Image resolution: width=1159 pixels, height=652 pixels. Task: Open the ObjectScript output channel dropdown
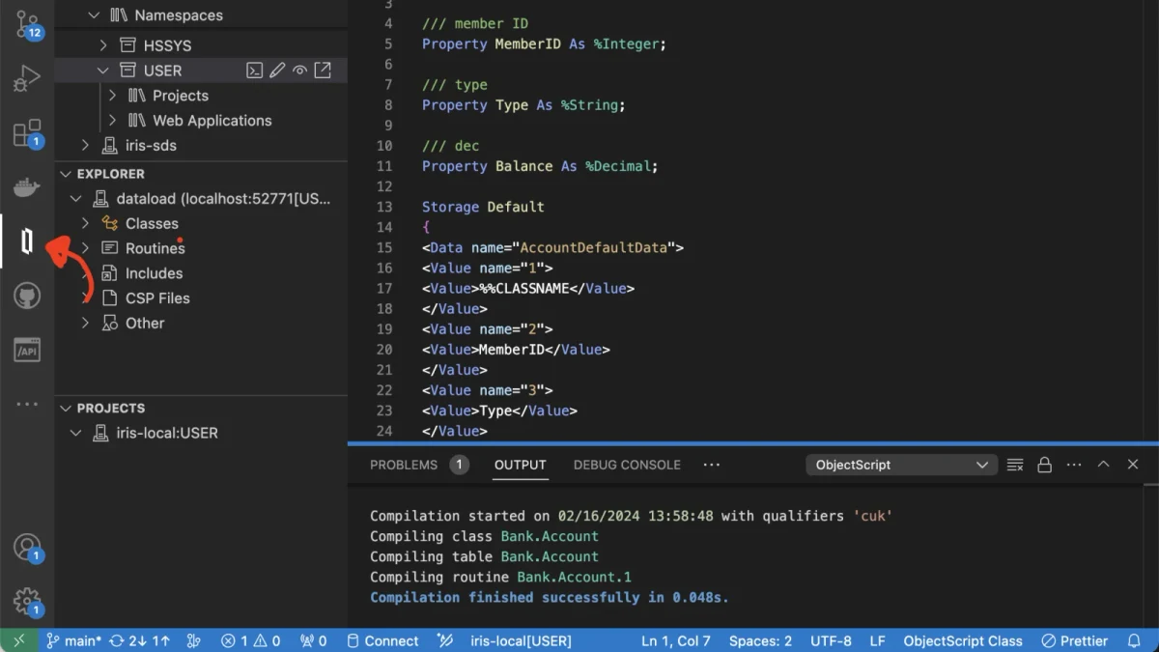pos(901,465)
